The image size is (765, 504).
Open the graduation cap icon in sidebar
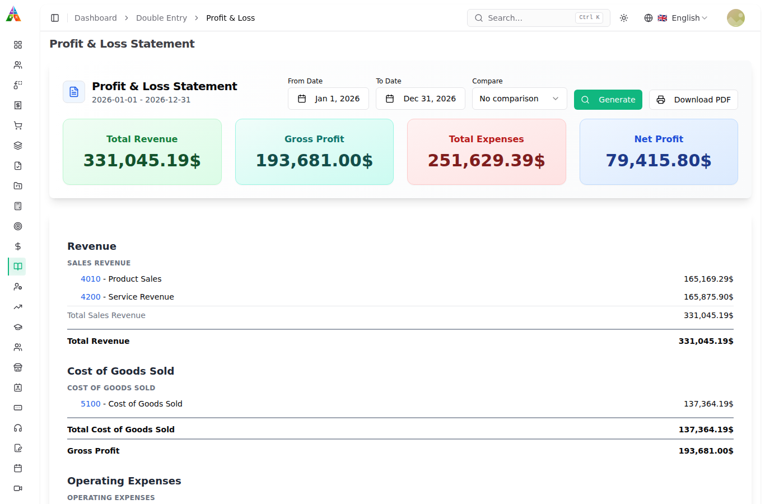[x=18, y=327]
